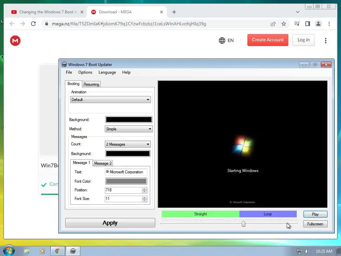Open the Help menu
This screenshot has height=256, width=341.
126,72
